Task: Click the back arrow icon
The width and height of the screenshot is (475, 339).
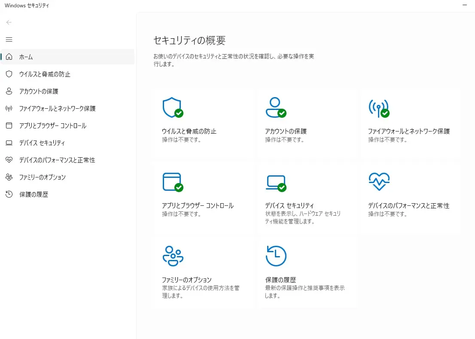Action: pyautogui.click(x=9, y=22)
